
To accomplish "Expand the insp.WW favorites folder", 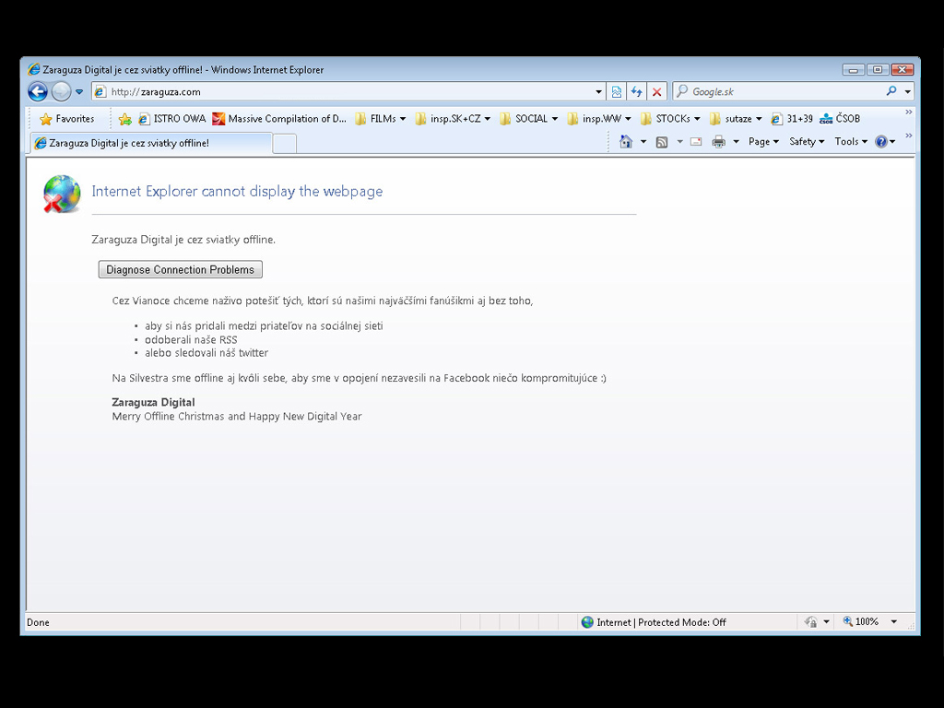I will (599, 119).
